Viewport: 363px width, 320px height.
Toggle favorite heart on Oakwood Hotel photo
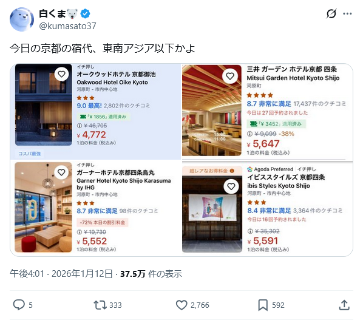click(61, 74)
